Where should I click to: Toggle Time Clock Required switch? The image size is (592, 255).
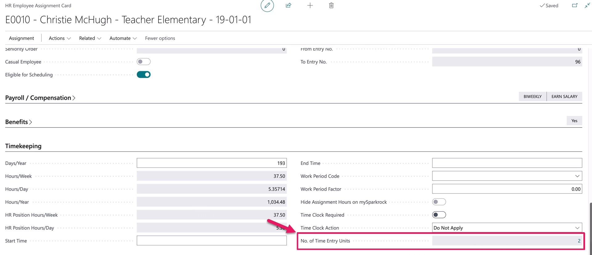[439, 215]
